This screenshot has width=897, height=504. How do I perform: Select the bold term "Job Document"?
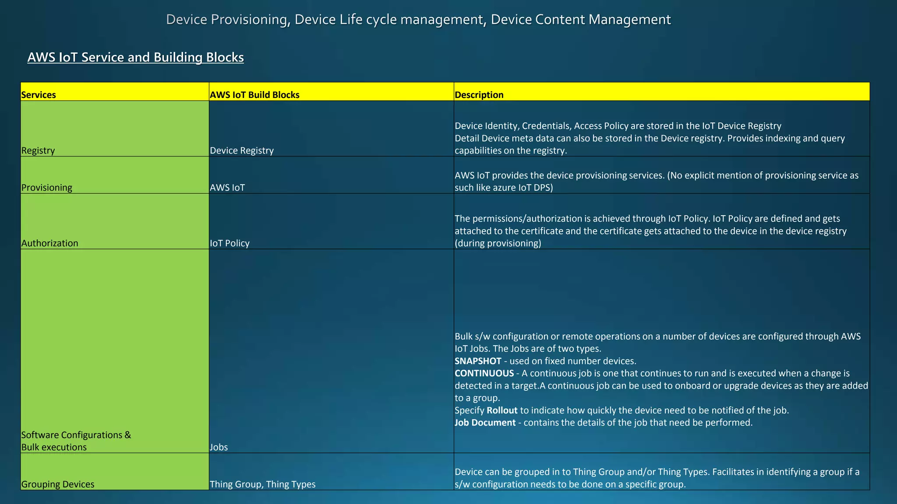click(x=485, y=423)
